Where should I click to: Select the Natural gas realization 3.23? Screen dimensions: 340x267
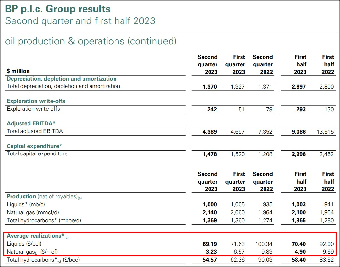[x=211, y=252]
